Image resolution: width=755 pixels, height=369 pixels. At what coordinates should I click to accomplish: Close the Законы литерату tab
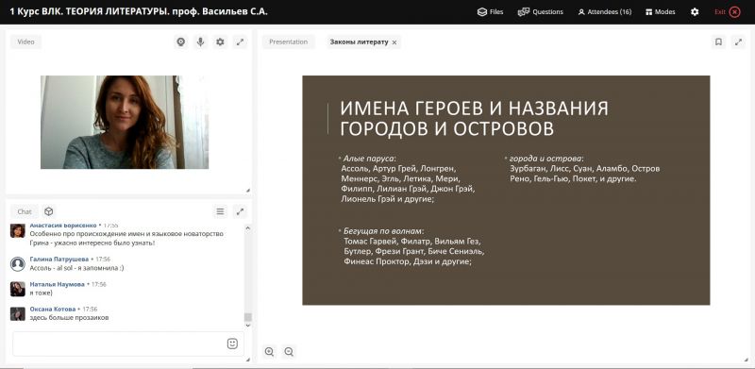[x=394, y=42]
